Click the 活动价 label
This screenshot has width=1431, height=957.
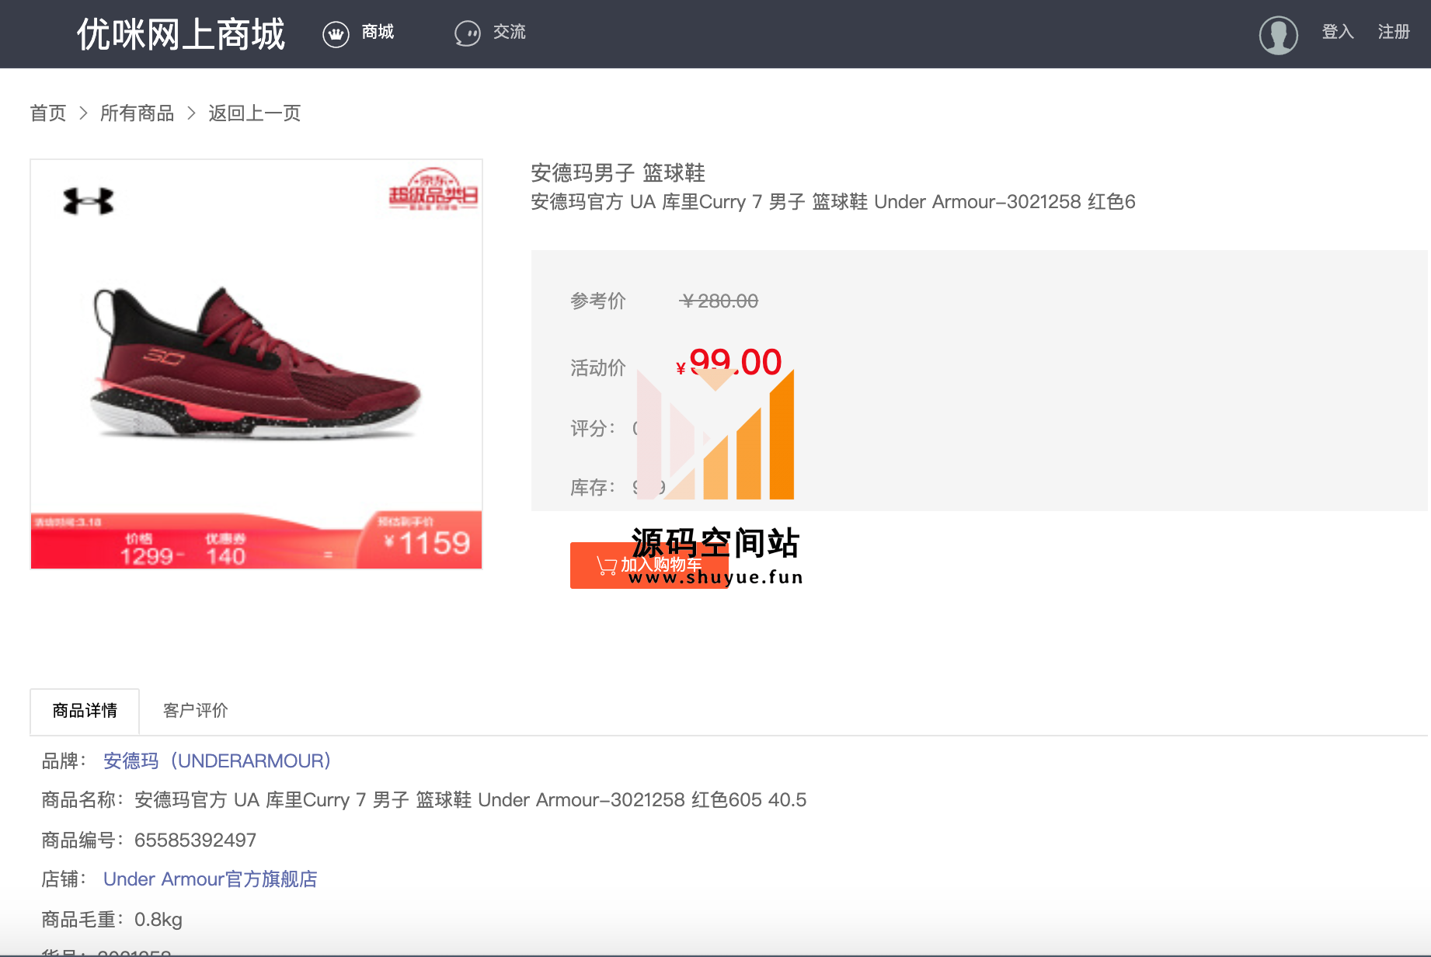click(x=598, y=368)
